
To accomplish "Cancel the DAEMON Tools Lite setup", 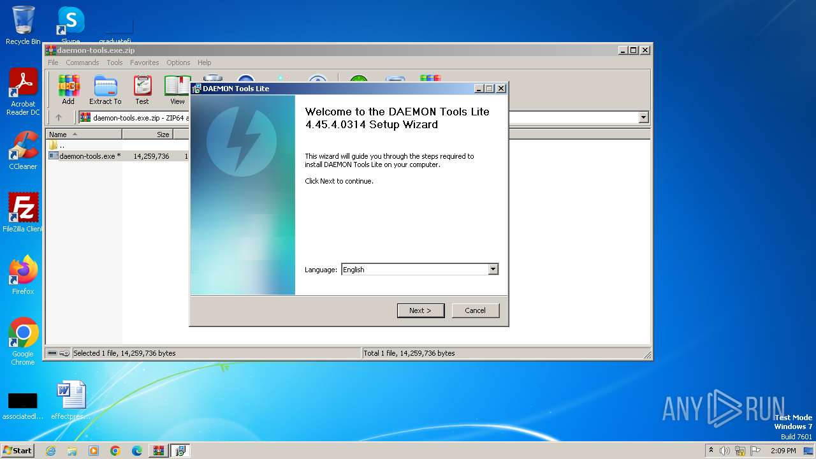I will 475,310.
